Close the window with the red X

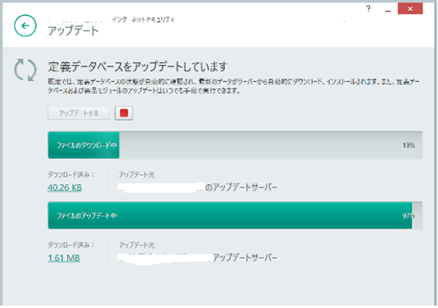(x=410, y=8)
